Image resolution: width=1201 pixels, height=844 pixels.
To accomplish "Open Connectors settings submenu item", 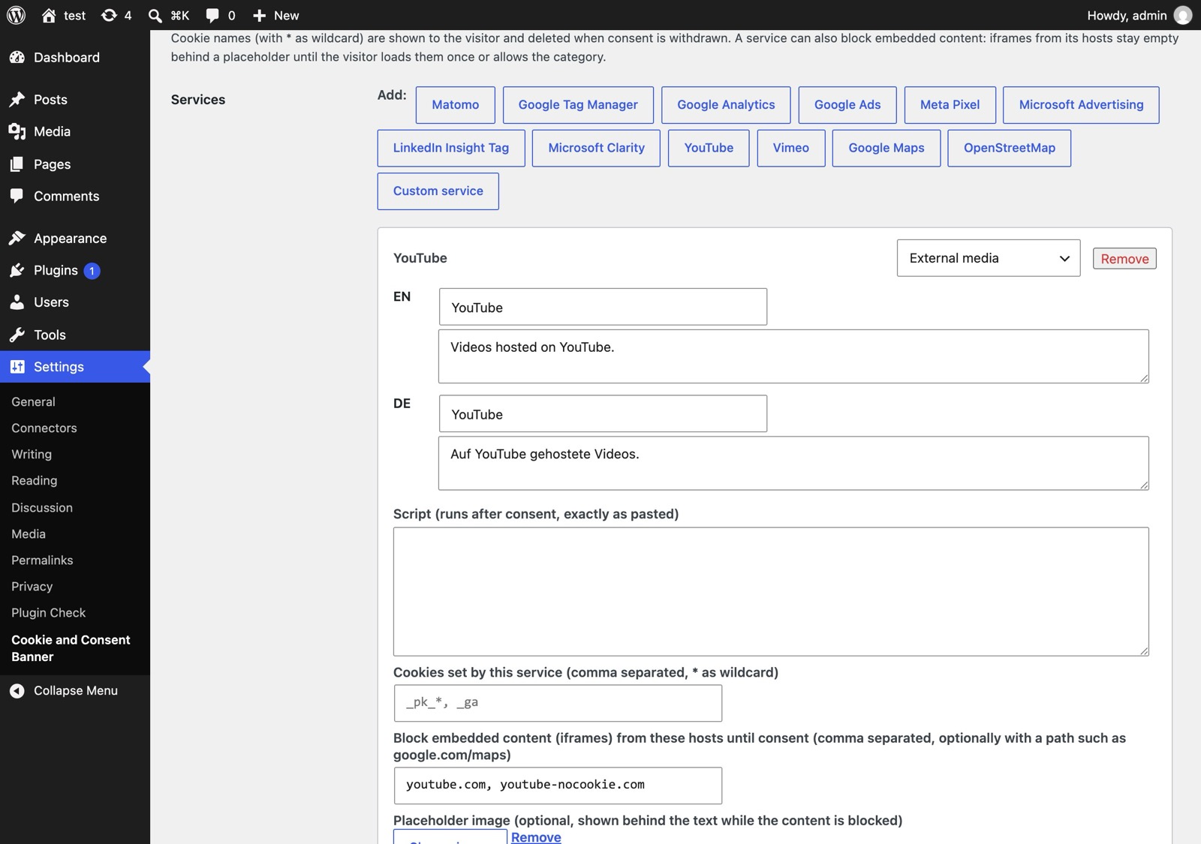I will point(44,428).
